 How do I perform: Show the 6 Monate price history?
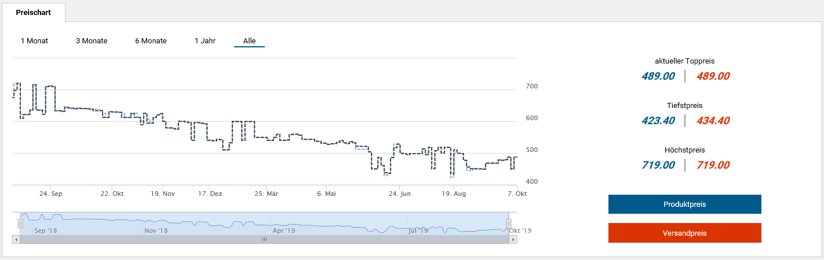151,41
